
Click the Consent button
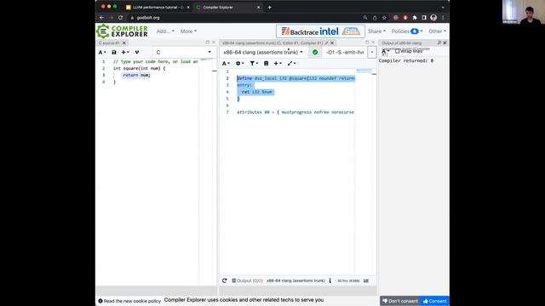[x=435, y=301]
